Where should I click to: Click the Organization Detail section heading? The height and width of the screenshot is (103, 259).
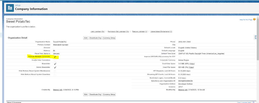point(17,38)
